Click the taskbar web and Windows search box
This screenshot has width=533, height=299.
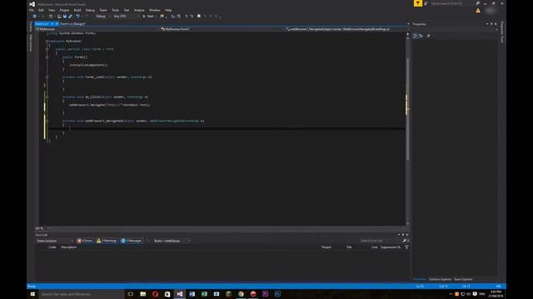(82, 294)
